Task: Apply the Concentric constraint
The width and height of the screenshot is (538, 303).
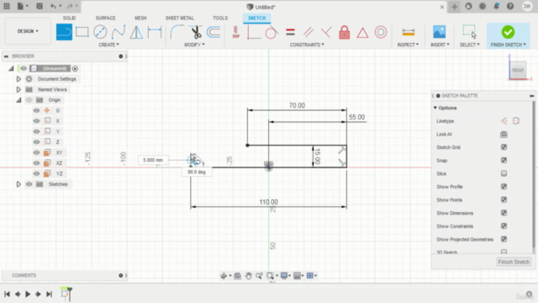Action: 381,32
